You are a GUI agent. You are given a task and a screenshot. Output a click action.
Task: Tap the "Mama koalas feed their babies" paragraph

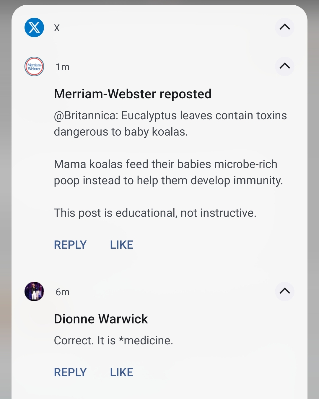click(168, 172)
